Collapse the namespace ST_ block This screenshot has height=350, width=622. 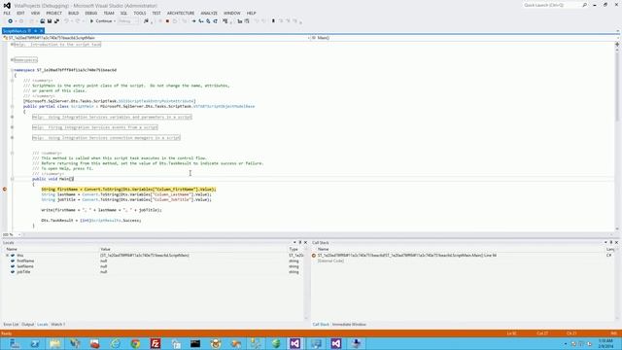[13, 70]
